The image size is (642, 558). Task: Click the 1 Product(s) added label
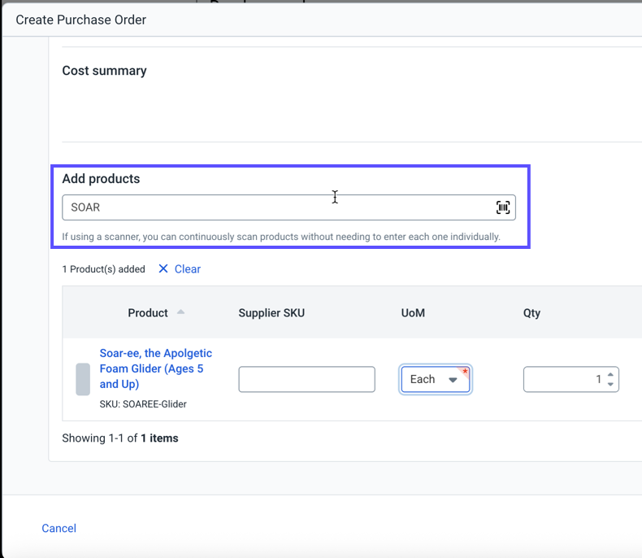tap(103, 269)
